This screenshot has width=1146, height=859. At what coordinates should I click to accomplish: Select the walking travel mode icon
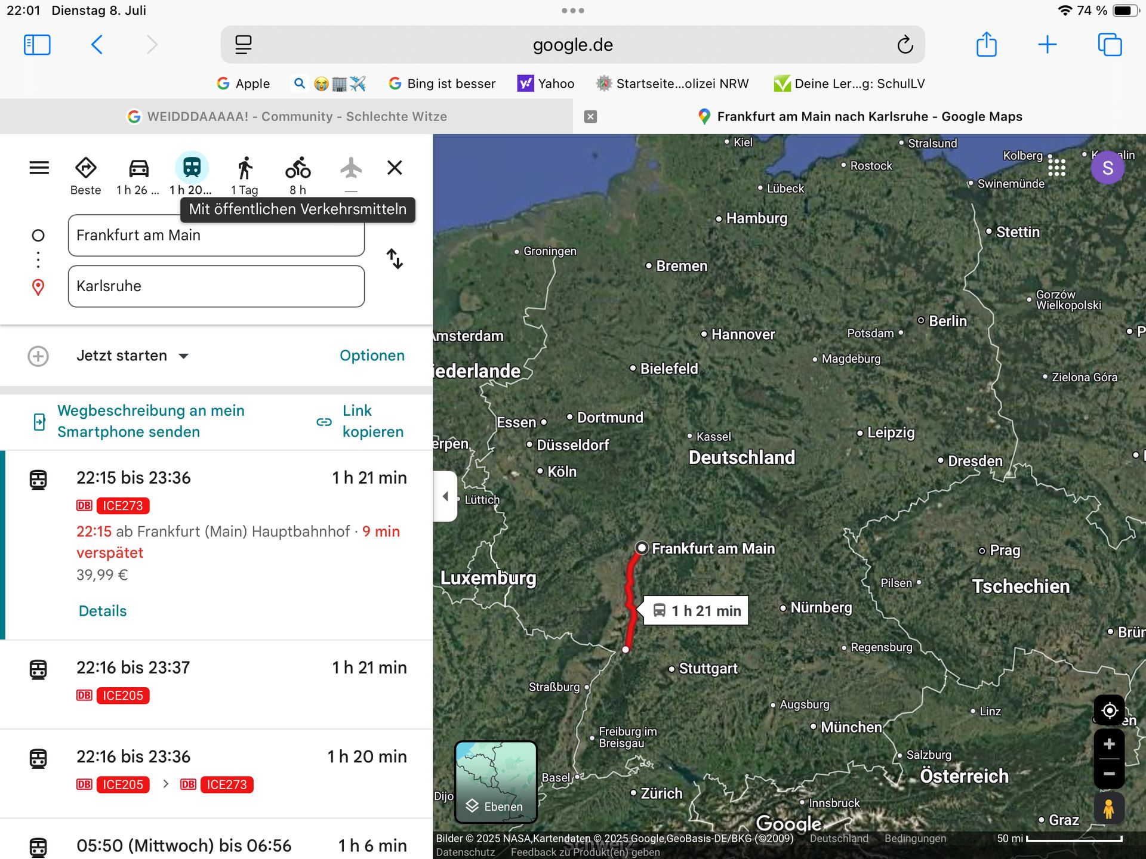point(245,169)
